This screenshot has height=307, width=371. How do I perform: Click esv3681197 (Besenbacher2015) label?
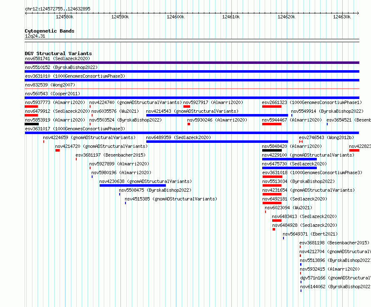110,155
